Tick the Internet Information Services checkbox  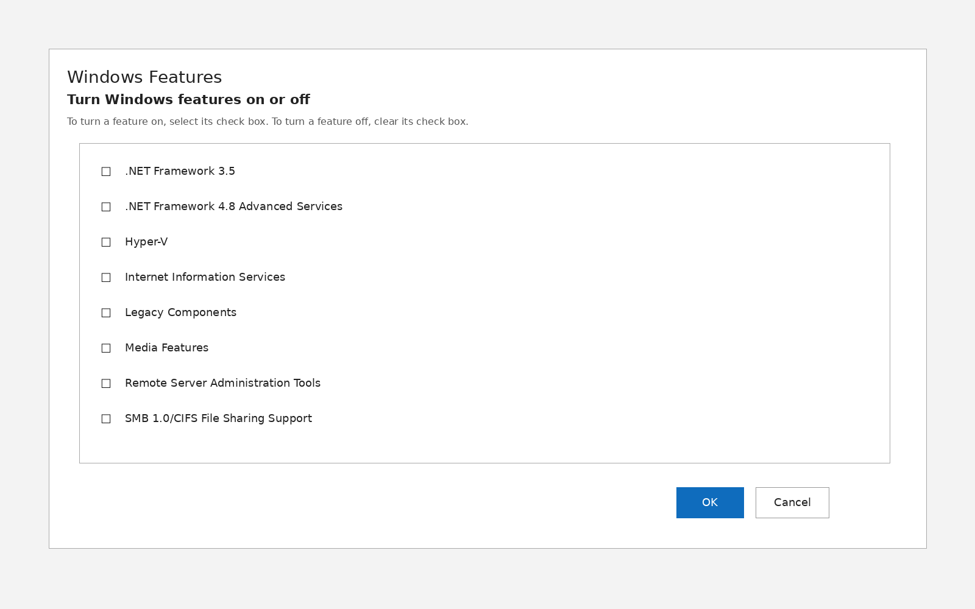106,278
